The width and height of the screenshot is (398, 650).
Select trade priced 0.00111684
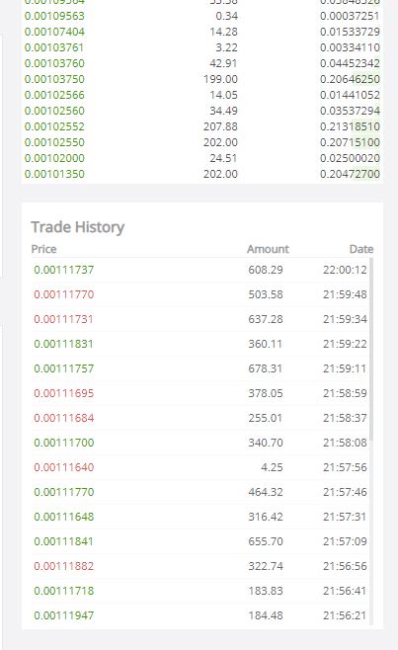point(200,418)
